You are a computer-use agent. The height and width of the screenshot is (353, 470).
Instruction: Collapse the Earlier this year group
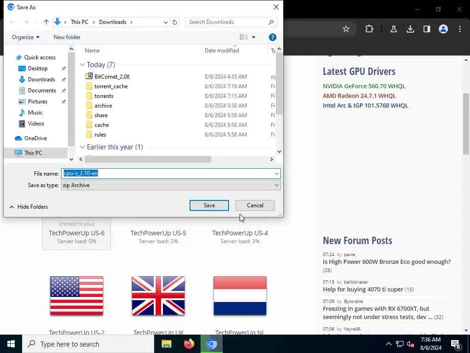(x=82, y=147)
